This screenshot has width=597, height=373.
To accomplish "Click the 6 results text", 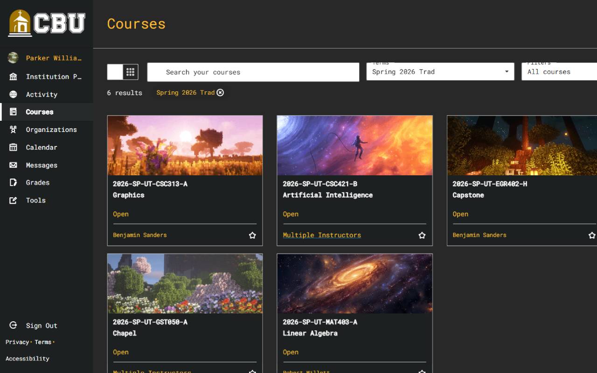I will (125, 93).
